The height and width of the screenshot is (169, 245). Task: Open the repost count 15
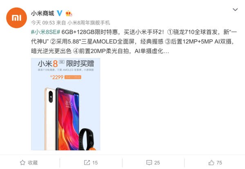coord(95,163)
